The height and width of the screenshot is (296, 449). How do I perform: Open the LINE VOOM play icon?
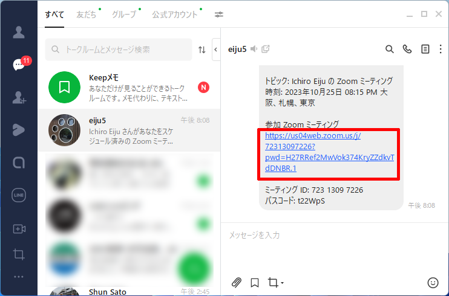19,130
